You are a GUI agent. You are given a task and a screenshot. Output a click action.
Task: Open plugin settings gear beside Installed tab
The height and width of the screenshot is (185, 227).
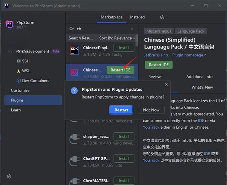[x=162, y=17]
